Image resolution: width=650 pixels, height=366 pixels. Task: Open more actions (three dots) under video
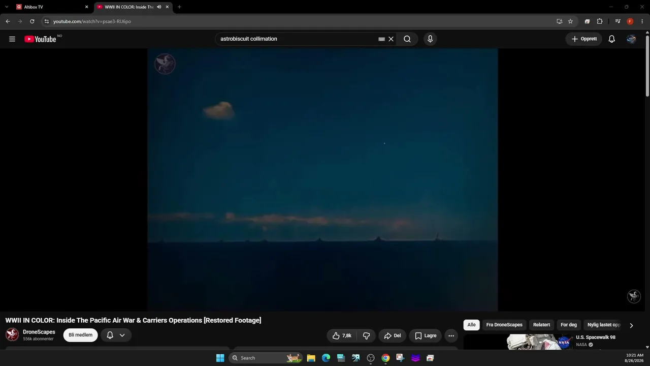click(451, 335)
